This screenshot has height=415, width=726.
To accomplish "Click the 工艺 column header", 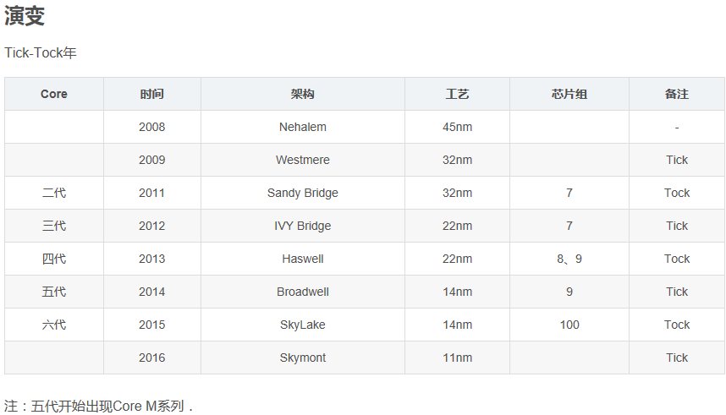I will tap(457, 94).
